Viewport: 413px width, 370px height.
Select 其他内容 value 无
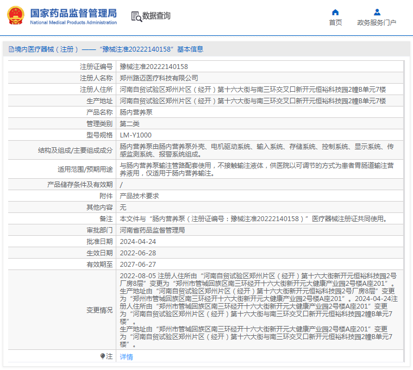(x=123, y=207)
